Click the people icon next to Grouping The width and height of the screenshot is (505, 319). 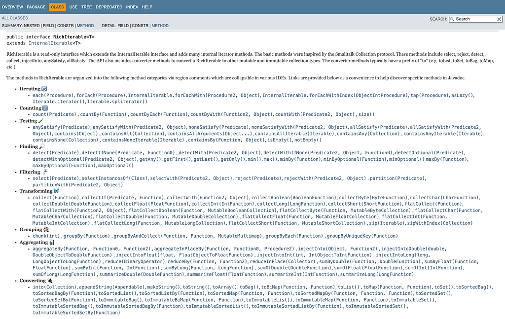[46, 230]
